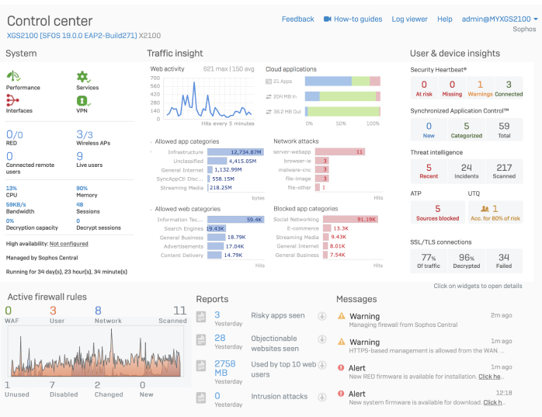Open the SSL/TLS 77% Of traffic tile
This screenshot has height=417, width=542.
(x=429, y=261)
